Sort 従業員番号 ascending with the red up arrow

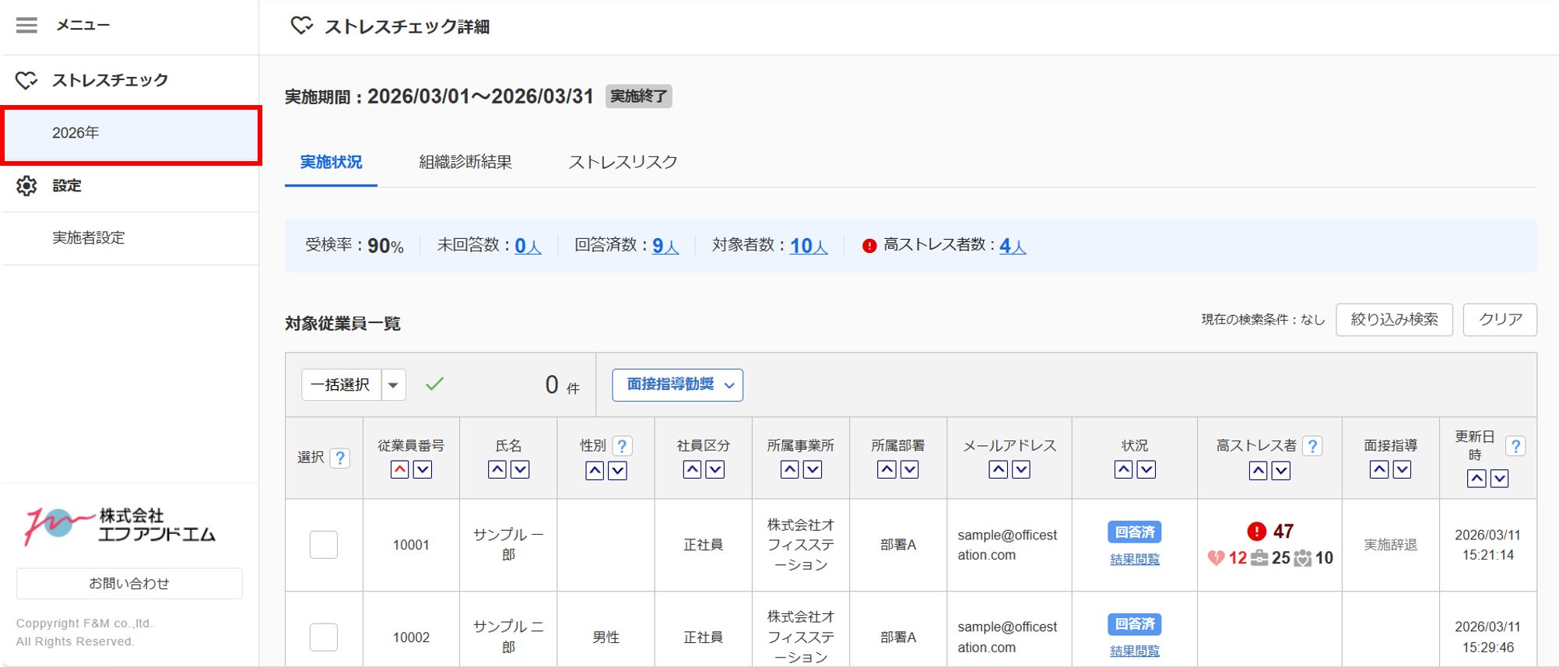[x=400, y=469]
